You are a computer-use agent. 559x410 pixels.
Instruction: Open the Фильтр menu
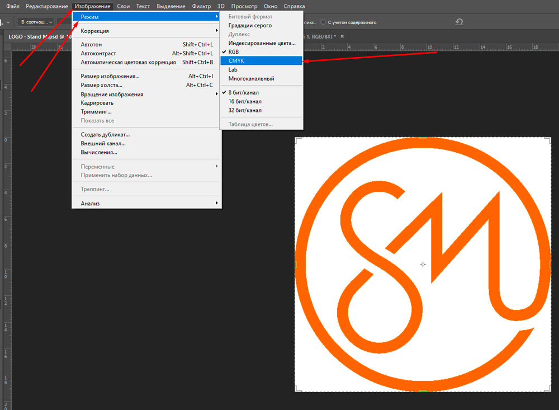click(201, 6)
